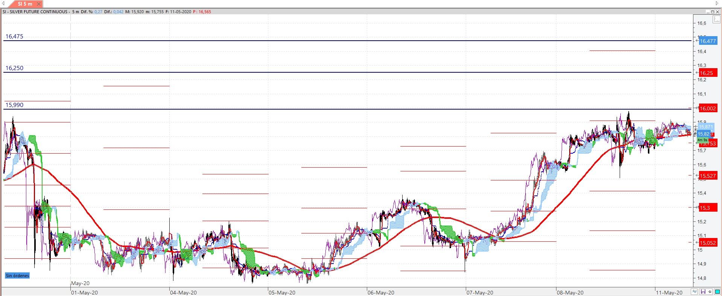Click the 06-May-20 date axis label
This screenshot has height=296, width=722.
tap(381, 293)
